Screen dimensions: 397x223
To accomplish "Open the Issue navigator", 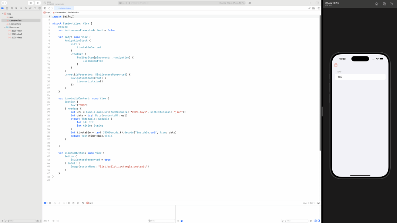I will (21, 8).
